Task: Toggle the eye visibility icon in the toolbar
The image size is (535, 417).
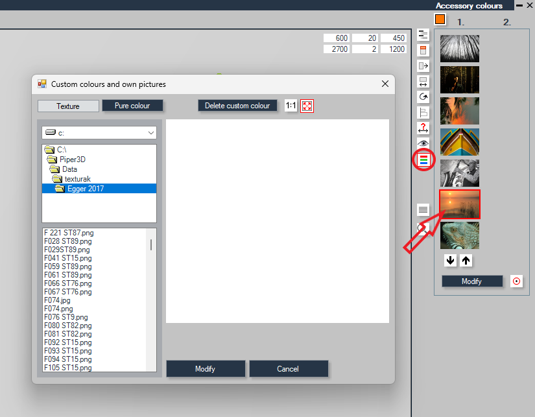Action: (x=423, y=143)
